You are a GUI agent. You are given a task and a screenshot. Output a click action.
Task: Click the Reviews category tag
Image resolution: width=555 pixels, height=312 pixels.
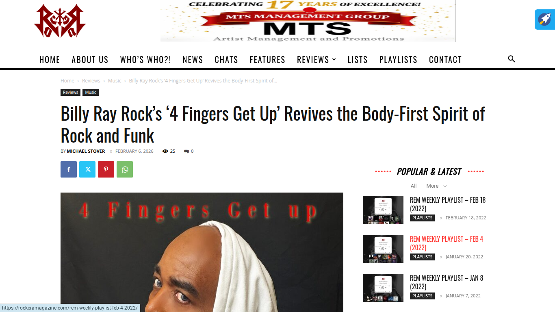[70, 92]
